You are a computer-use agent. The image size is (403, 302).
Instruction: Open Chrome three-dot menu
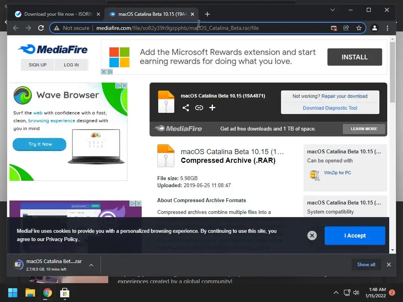tap(387, 28)
